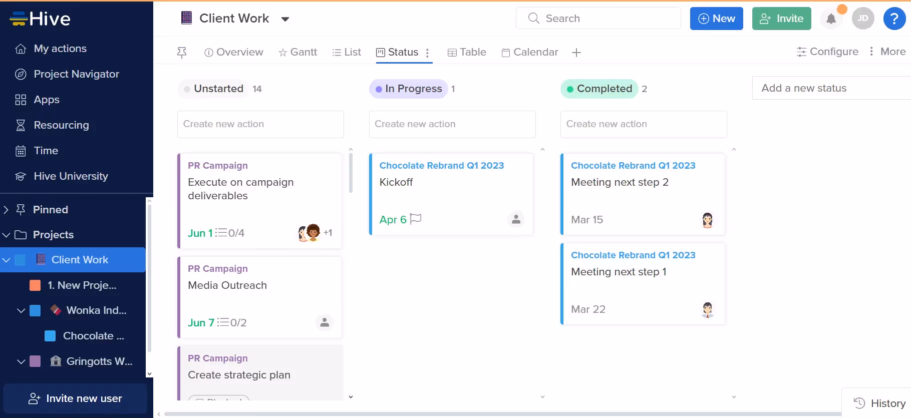Click Add a new status field
911x418 pixels.
tap(831, 88)
